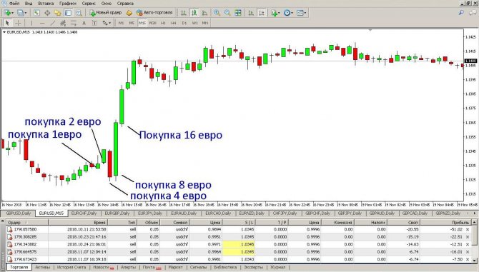Click the yellow S/L cell of order 1791343882
Image resolution: width=479 pixels, height=272 pixels.
pos(239,244)
